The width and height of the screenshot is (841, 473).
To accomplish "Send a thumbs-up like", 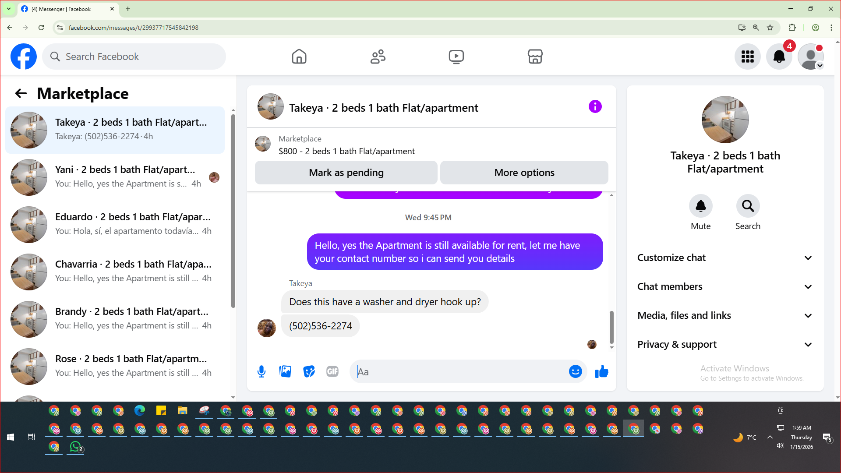I will point(602,372).
